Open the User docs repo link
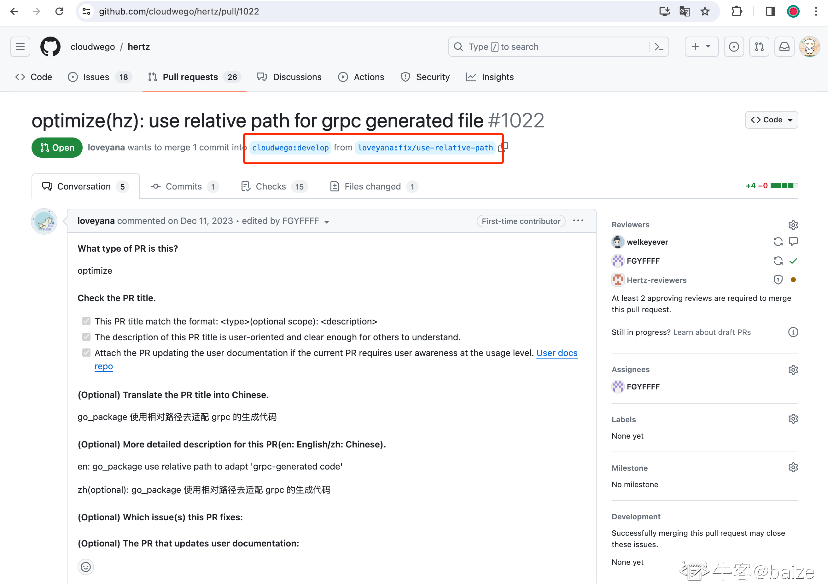This screenshot has width=828, height=584. (x=557, y=353)
